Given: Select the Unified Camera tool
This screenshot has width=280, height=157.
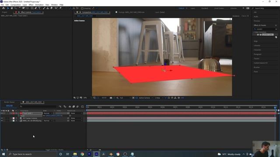Looking at the screenshot, I should pos(24,8).
